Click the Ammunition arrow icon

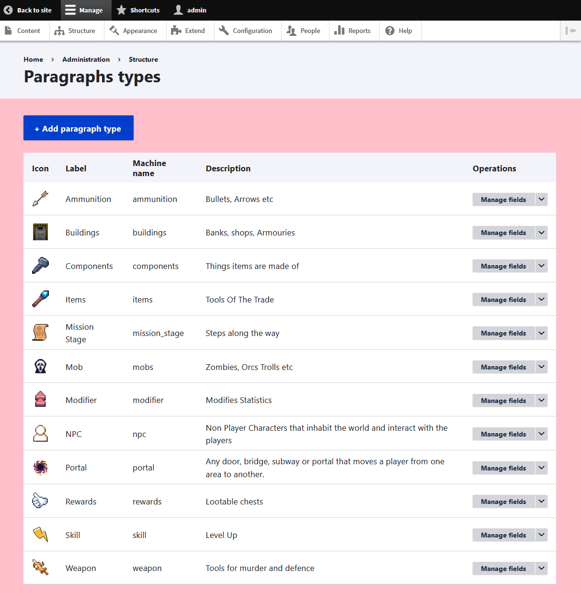point(40,199)
